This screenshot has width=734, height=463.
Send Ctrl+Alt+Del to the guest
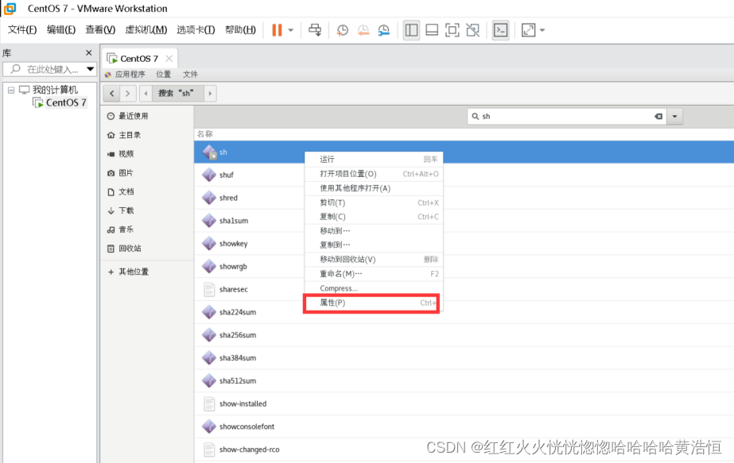coord(315,29)
